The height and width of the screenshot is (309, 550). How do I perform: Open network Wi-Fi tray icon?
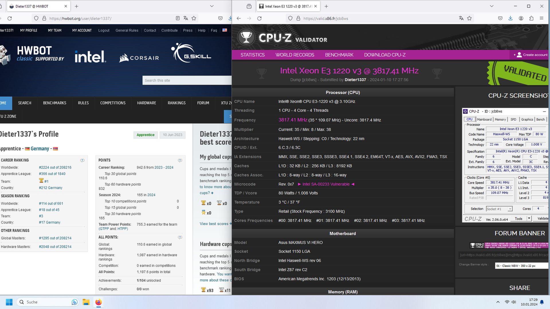[507, 302]
